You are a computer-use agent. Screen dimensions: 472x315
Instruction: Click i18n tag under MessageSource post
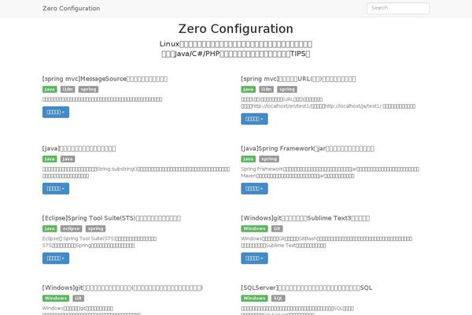tap(68, 90)
